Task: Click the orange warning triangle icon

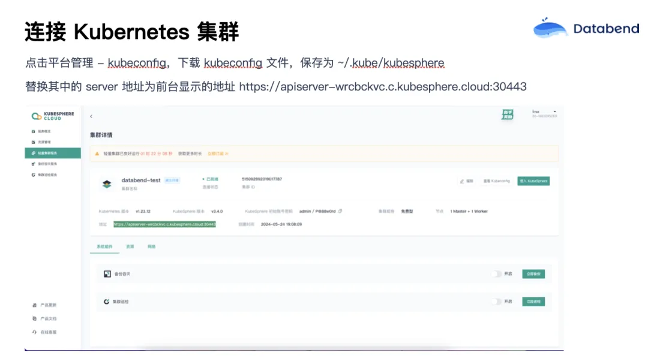Action: pyautogui.click(x=97, y=153)
